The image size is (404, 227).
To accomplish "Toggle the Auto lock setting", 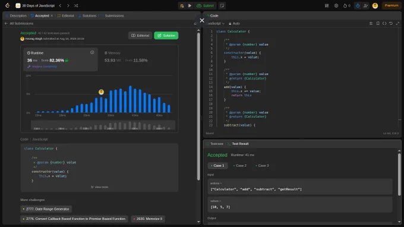I will coord(234,23).
